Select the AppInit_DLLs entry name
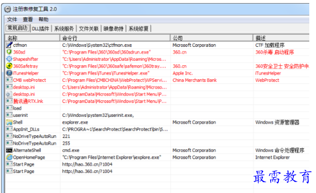This screenshot has width=316, height=193. [26, 129]
